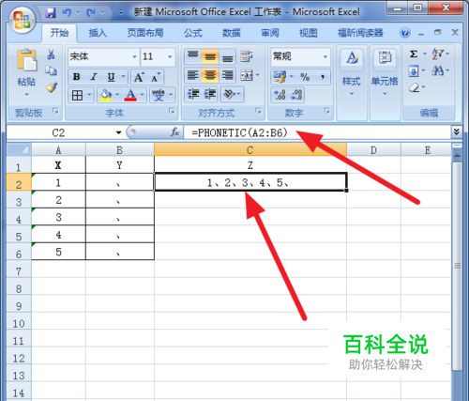Toggle middle vertical alignment
Image resolution: width=469 pixels, height=401 pixels.
(210, 56)
